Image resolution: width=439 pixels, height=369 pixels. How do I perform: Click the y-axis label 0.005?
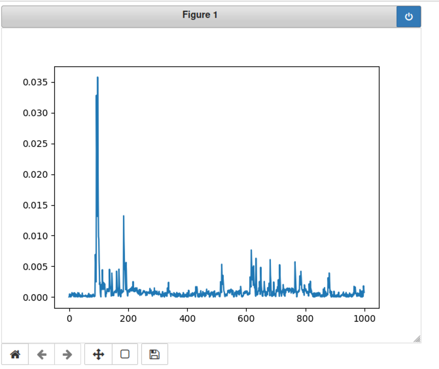point(35,267)
